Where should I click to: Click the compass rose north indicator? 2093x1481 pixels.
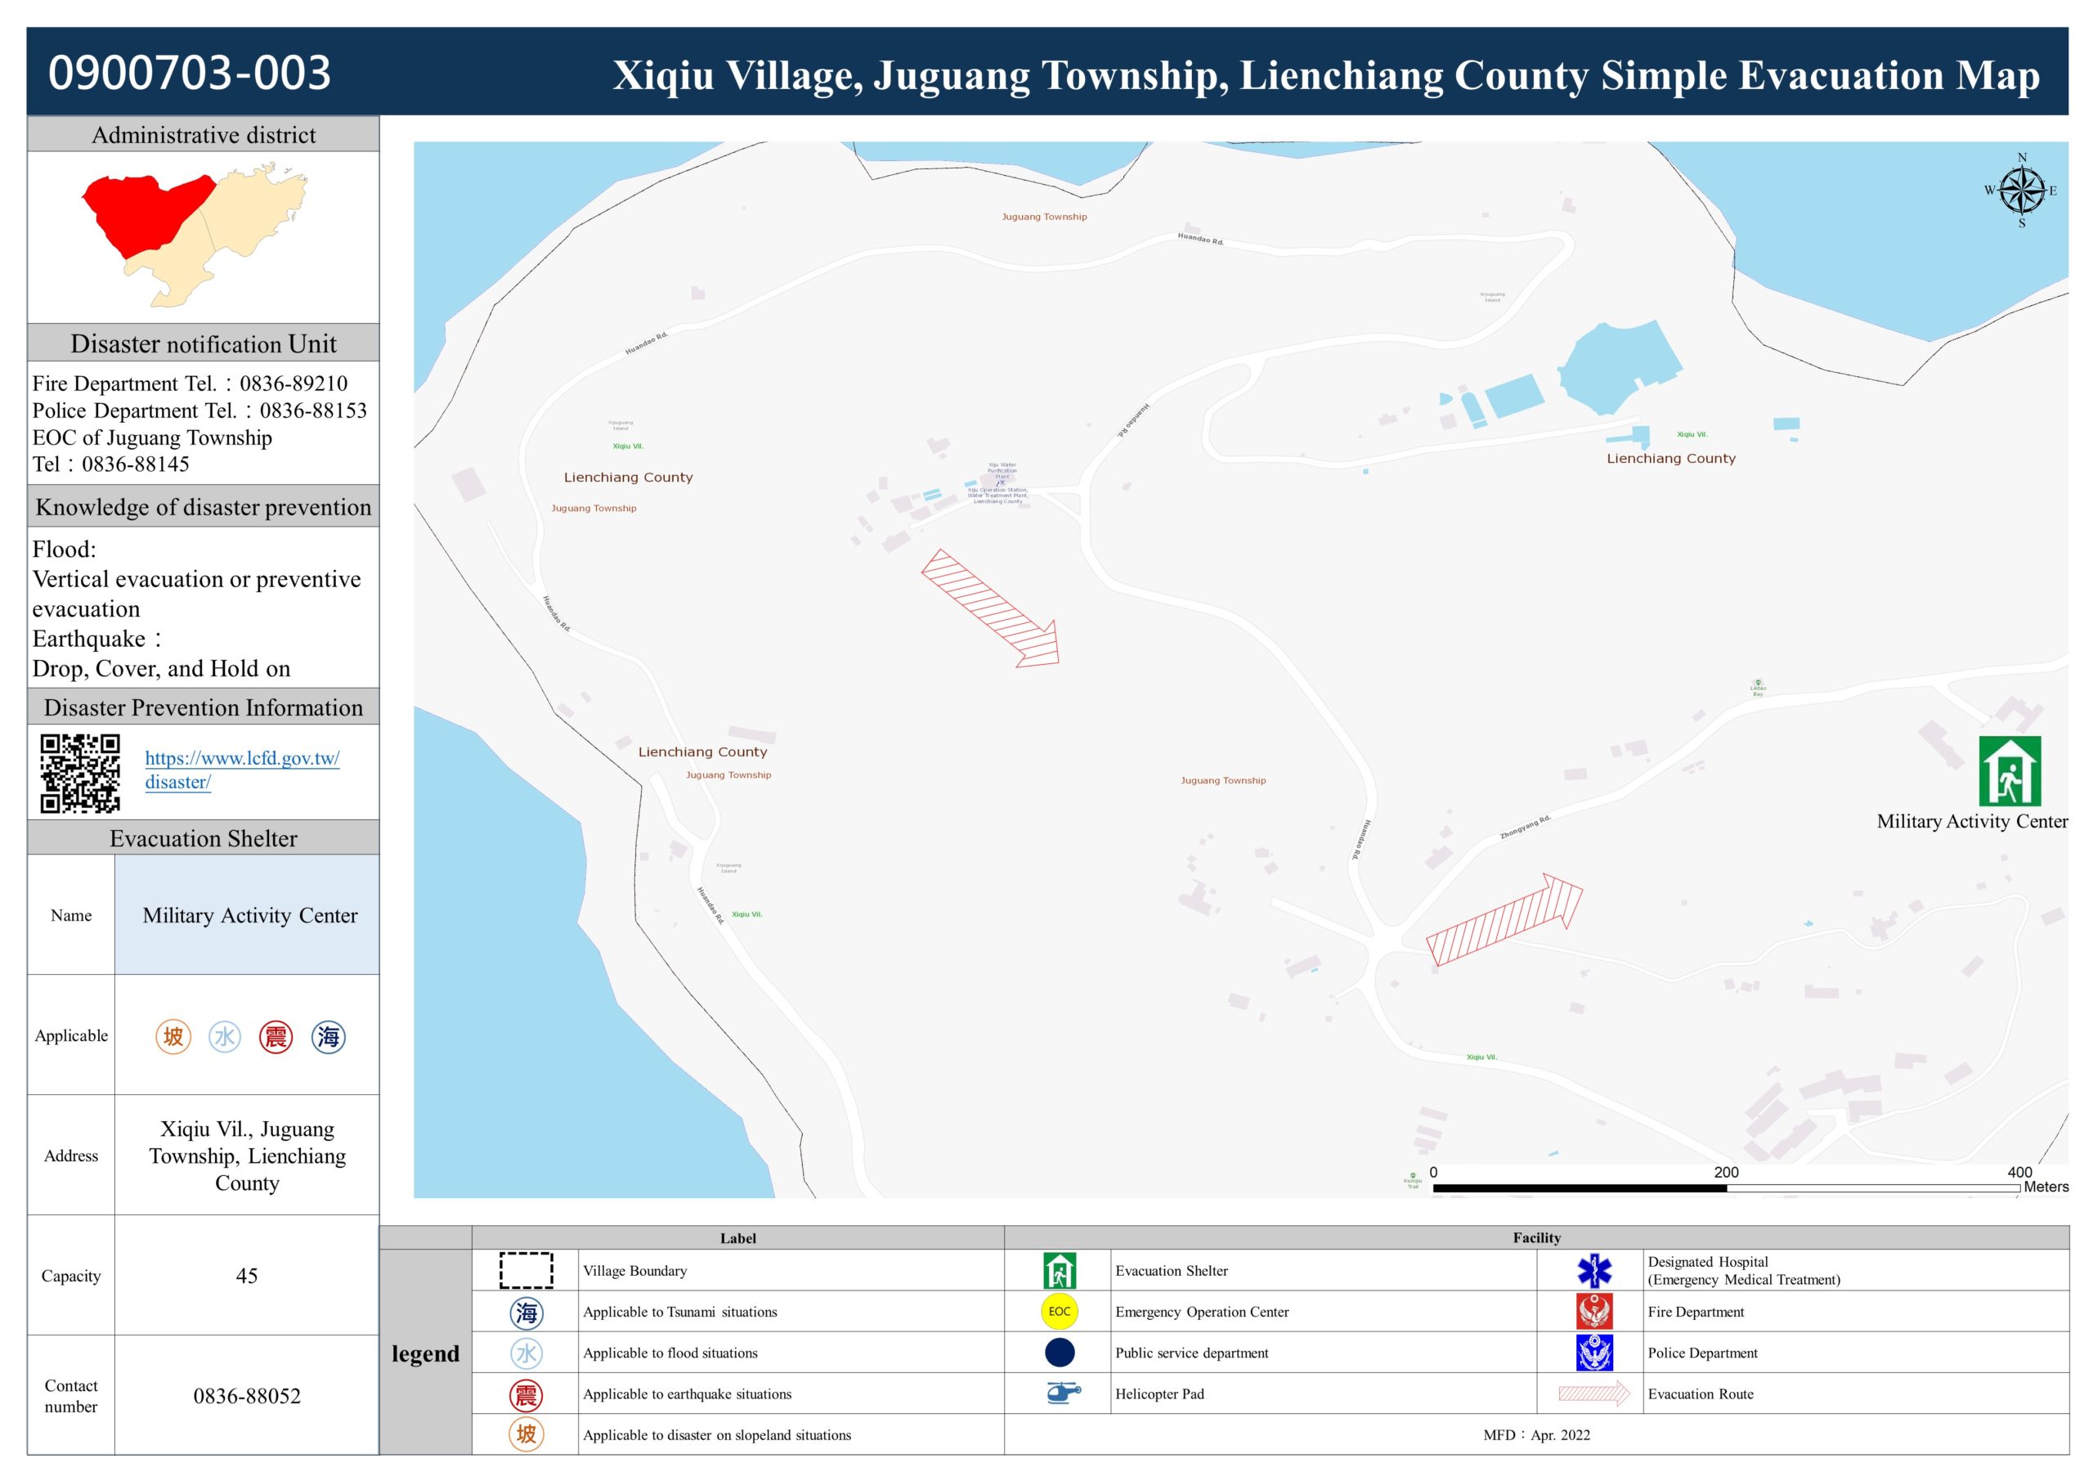2022,190
